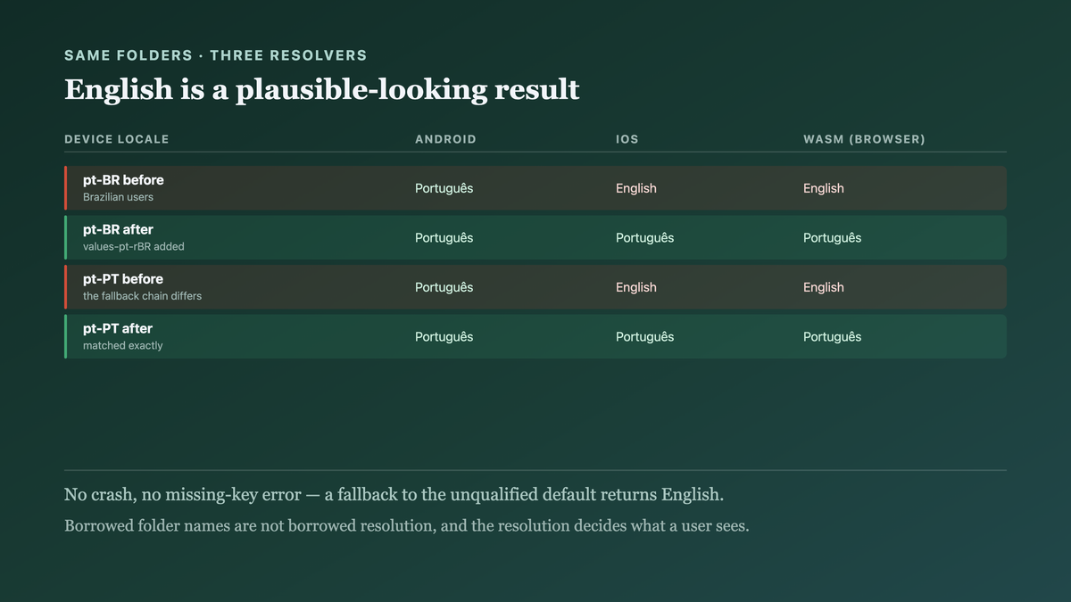Click the 'values-pt-rBR added' subtitle
Image resolution: width=1071 pixels, height=602 pixels.
(x=134, y=246)
